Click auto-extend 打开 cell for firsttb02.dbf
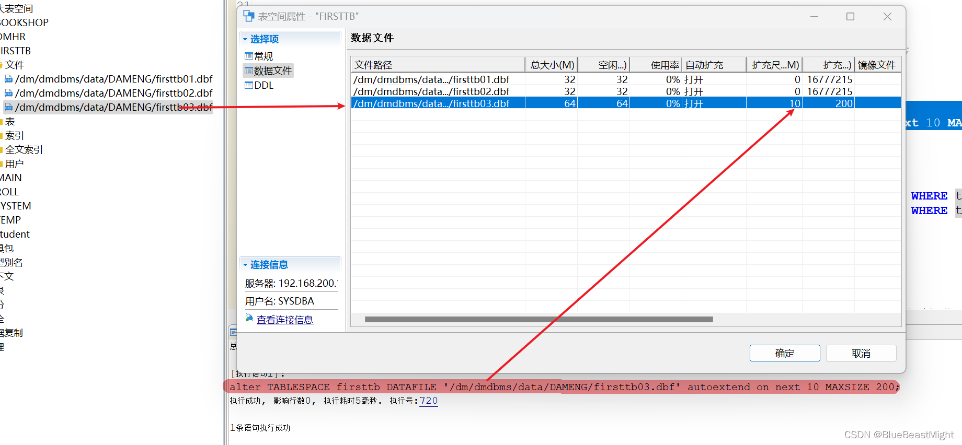Image resolution: width=962 pixels, height=445 pixels. tap(714, 91)
